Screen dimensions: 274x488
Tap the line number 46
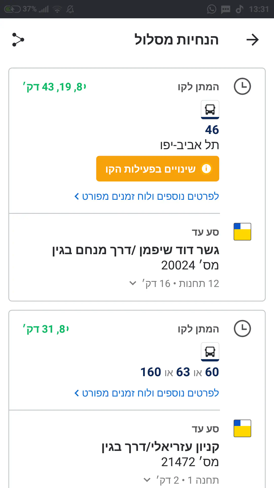212,130
